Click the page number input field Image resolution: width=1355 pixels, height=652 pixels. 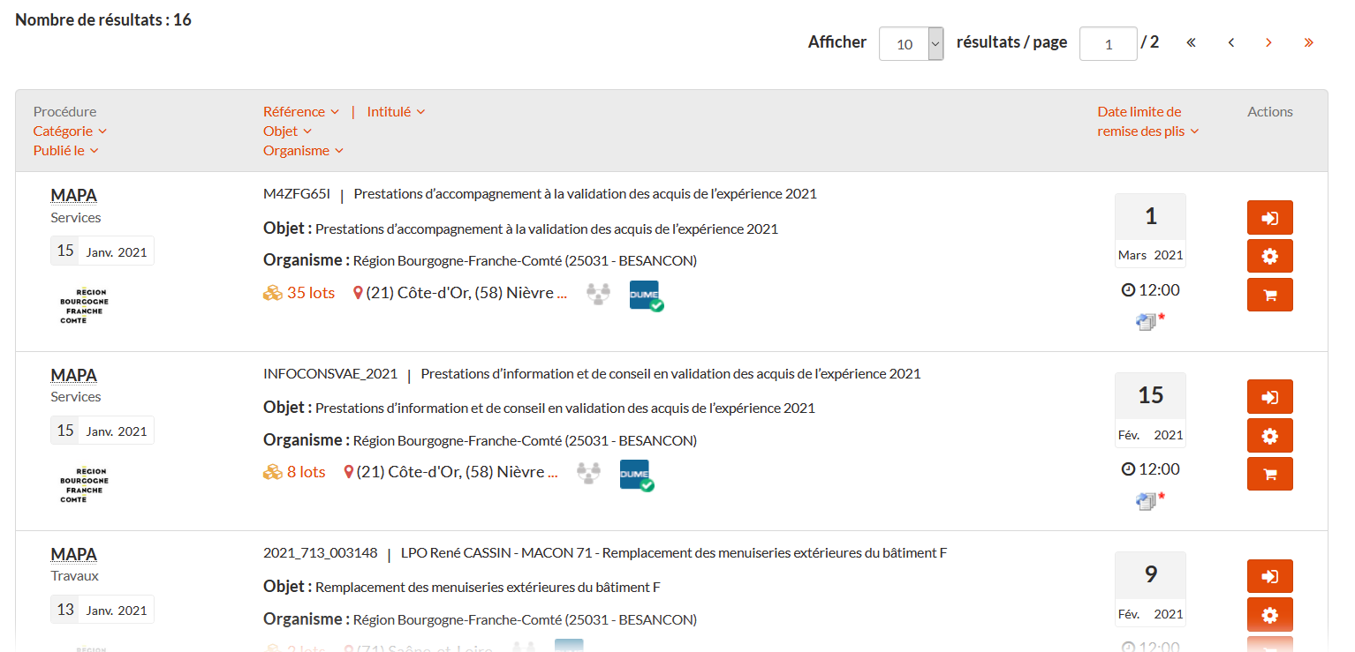[x=1107, y=44]
